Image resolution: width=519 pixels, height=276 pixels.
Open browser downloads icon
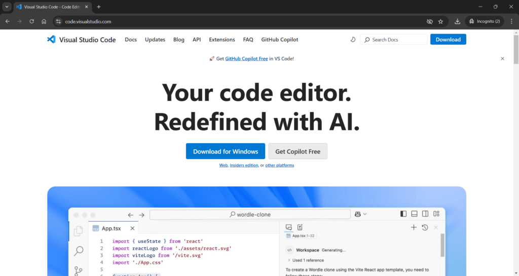(457, 21)
